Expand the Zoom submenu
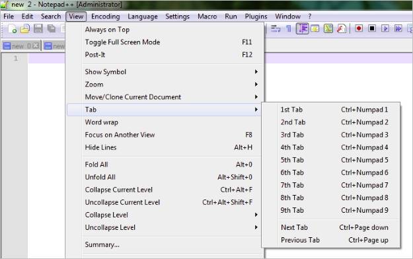The image size is (413, 259). click(164, 85)
